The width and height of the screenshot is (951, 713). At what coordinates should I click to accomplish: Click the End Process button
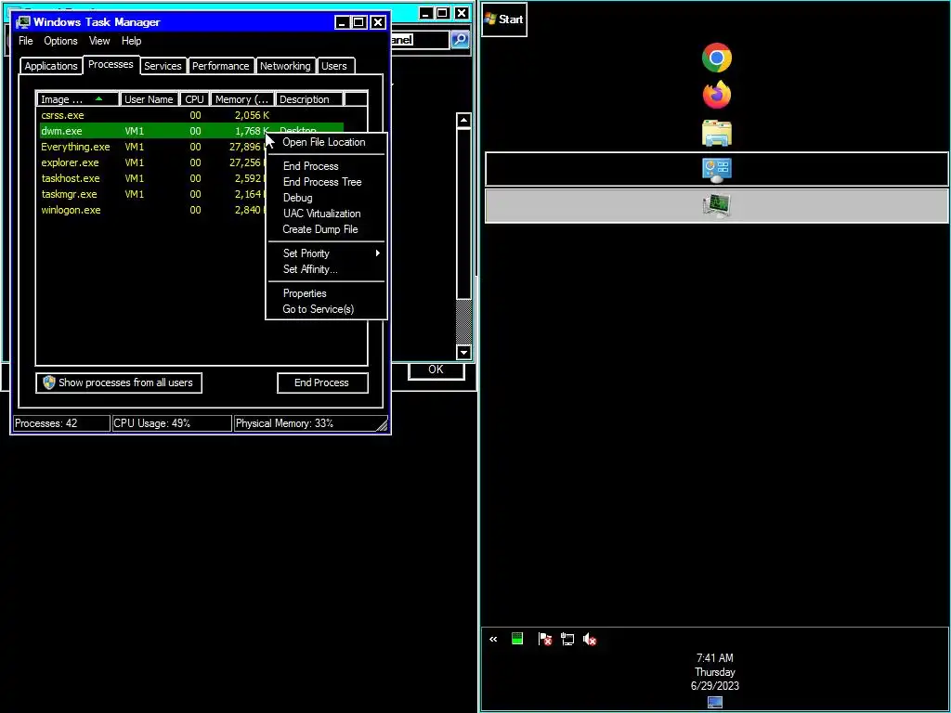click(322, 382)
